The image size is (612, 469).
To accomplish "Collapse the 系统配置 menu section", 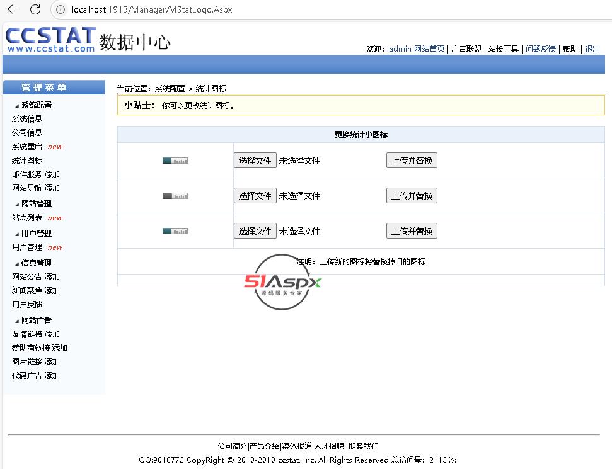I will 17,106.
